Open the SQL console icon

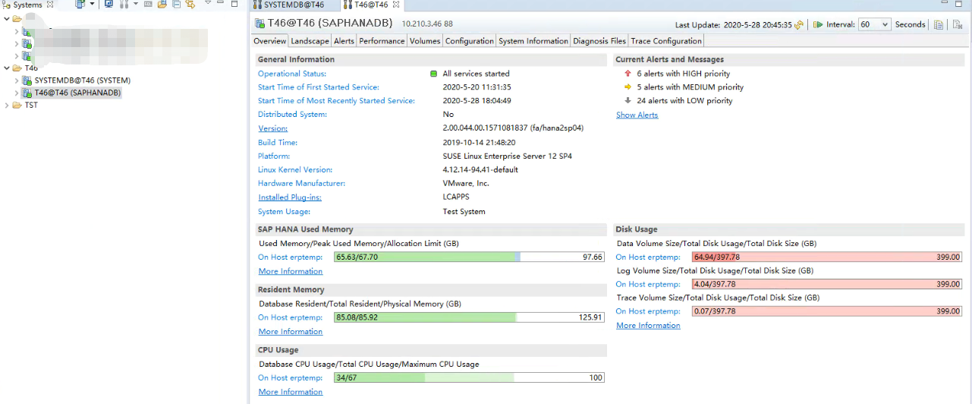click(148, 4)
